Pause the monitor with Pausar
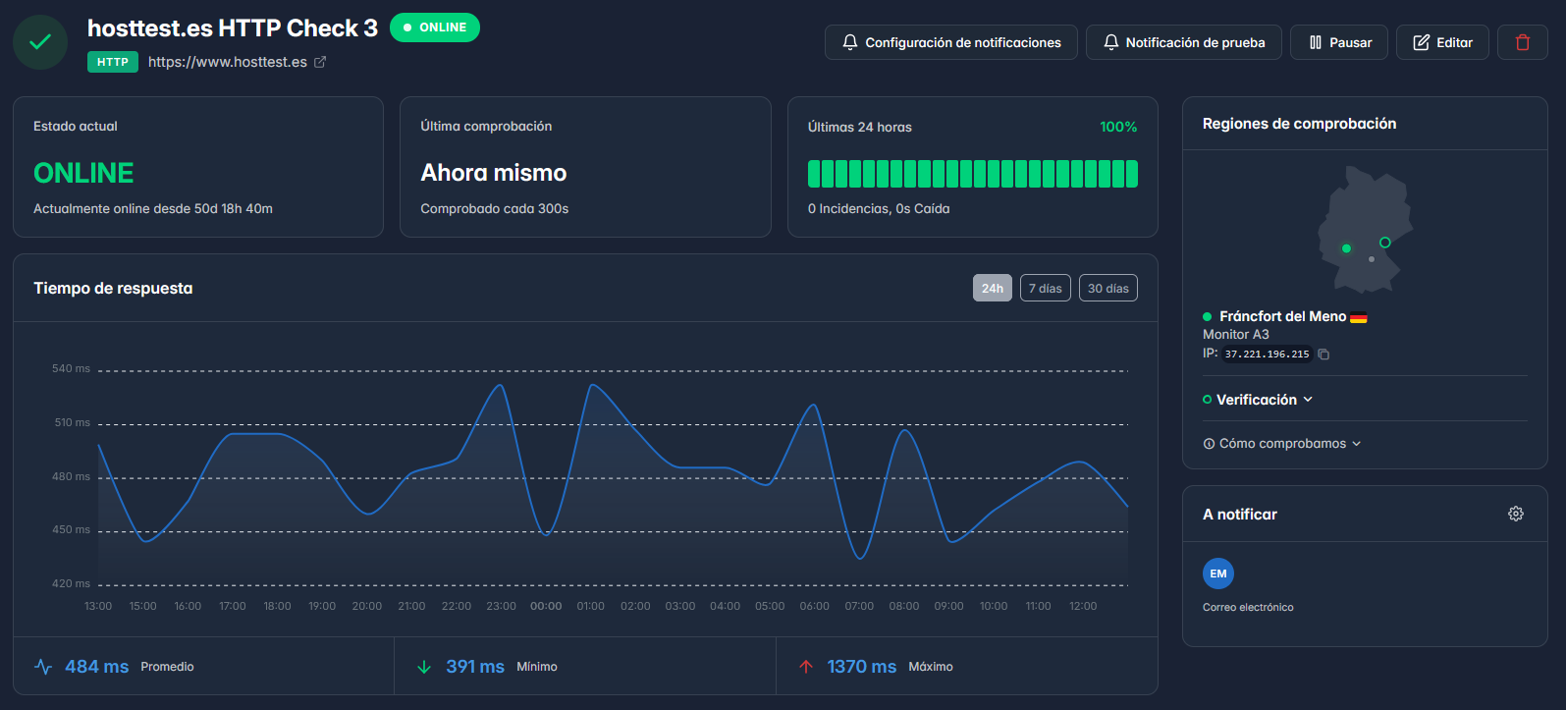This screenshot has height=710, width=1566. (1339, 42)
